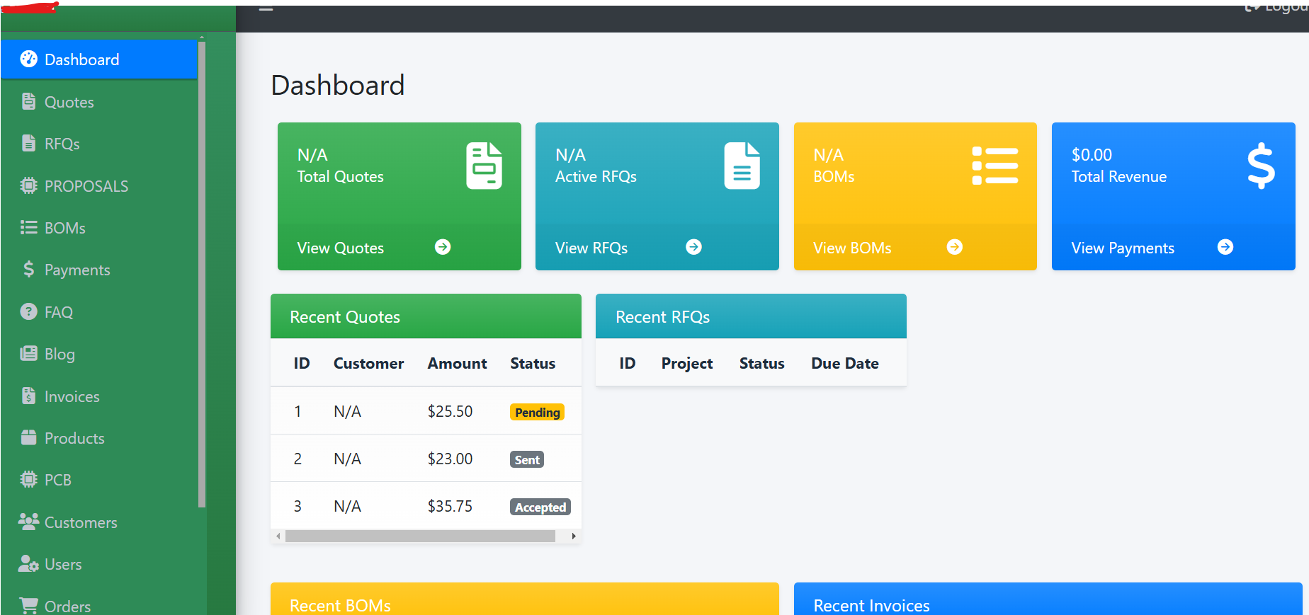Click the Recent Invoices panel header

click(x=1048, y=600)
